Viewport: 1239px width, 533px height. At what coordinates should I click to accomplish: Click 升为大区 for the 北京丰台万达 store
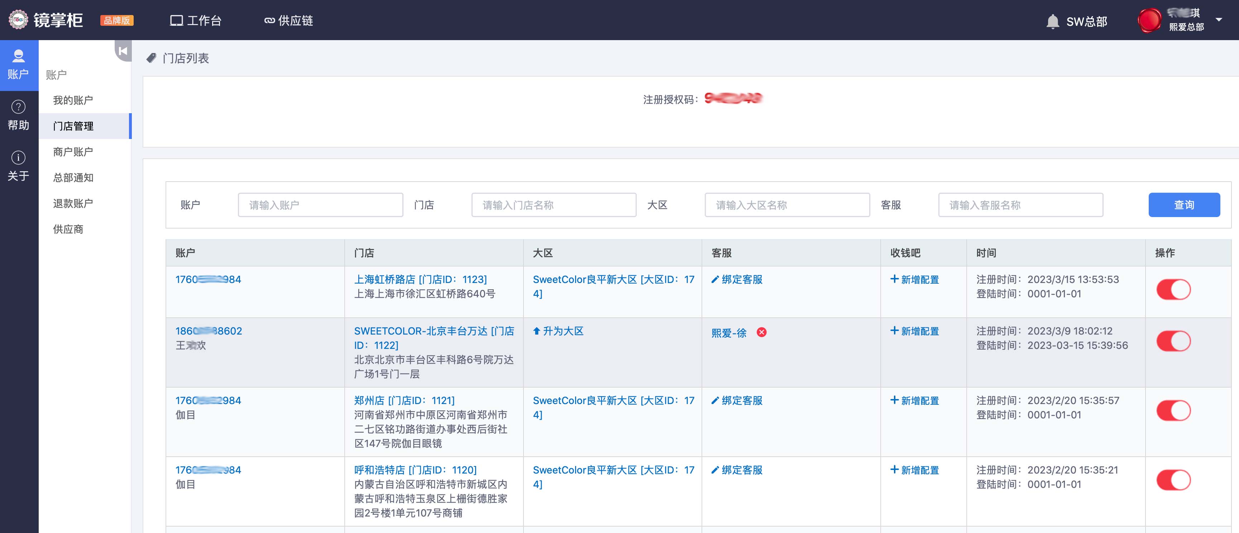click(558, 331)
